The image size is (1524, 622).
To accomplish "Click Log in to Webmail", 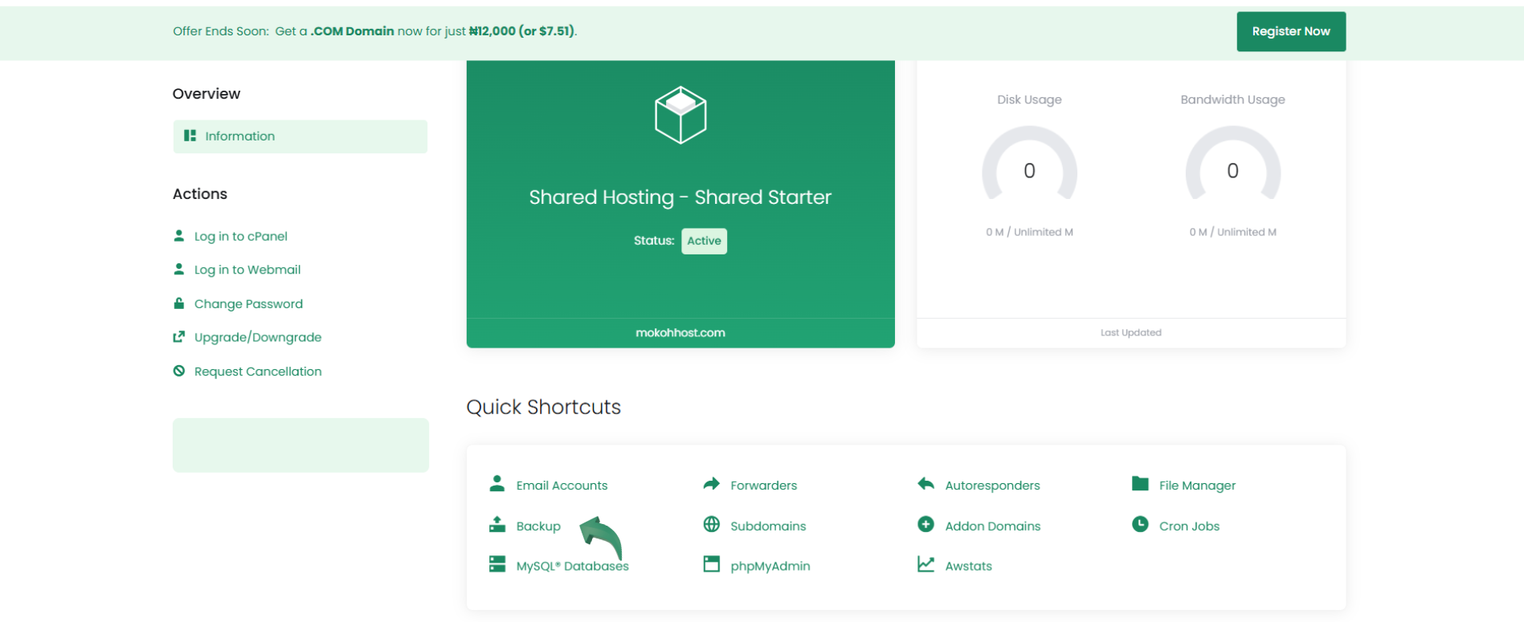I will [247, 270].
